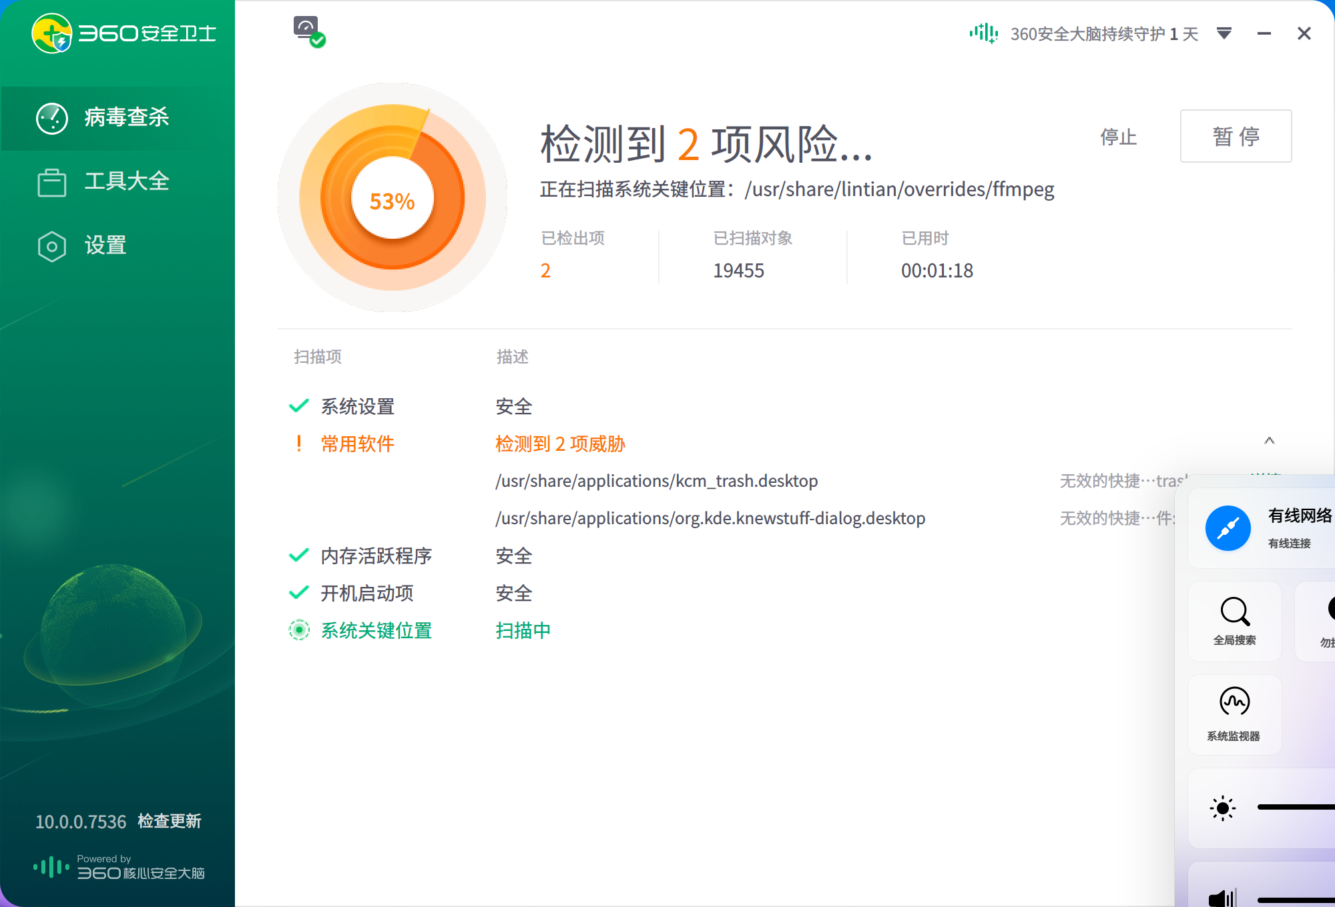Screen dimensions: 1335x907
Task: Click the green checkmark beside 开机启动项
Action: [298, 592]
